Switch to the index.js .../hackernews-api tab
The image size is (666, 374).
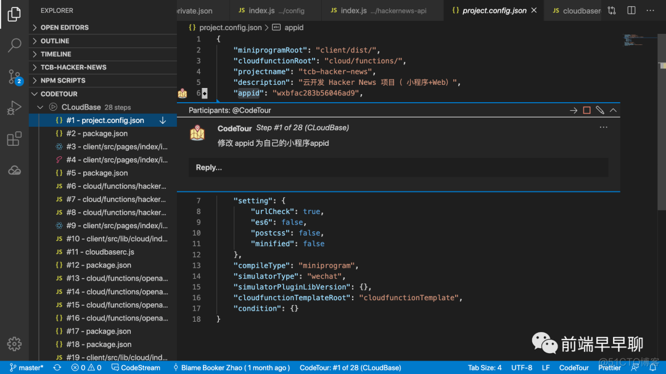click(x=382, y=10)
